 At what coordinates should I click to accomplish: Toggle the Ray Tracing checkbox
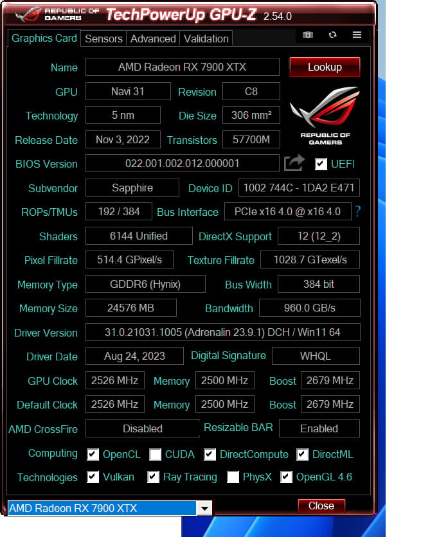(x=153, y=477)
